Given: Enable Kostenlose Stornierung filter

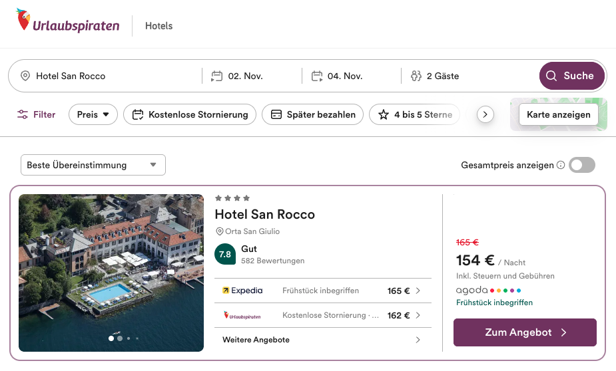Looking at the screenshot, I should coord(190,114).
